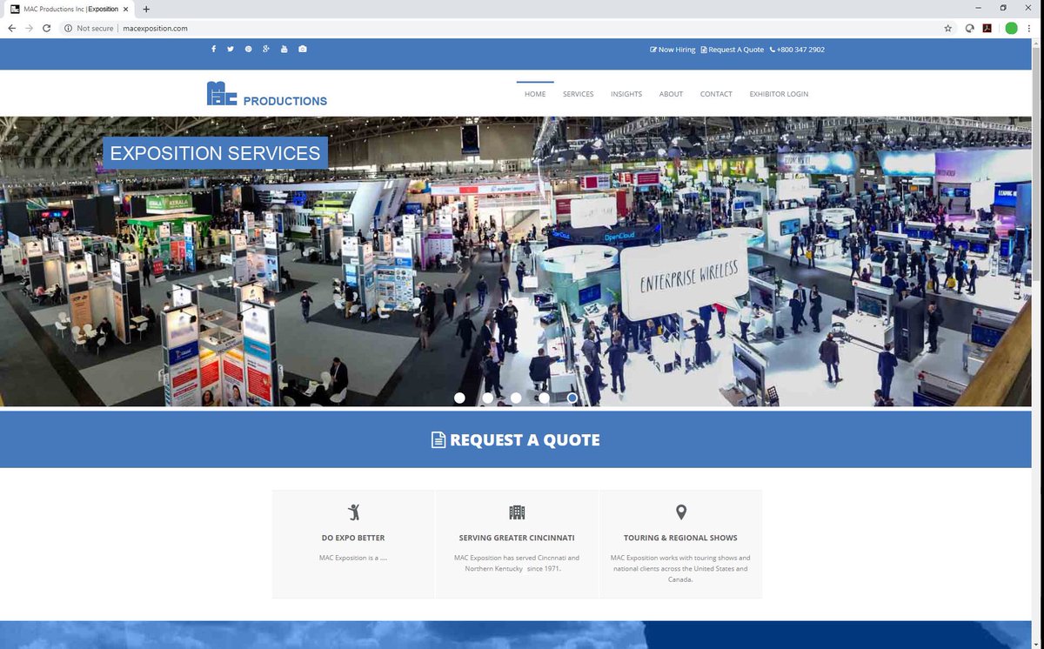Open the ABOUT navigation dropdown
The image size is (1044, 649).
pyautogui.click(x=671, y=94)
